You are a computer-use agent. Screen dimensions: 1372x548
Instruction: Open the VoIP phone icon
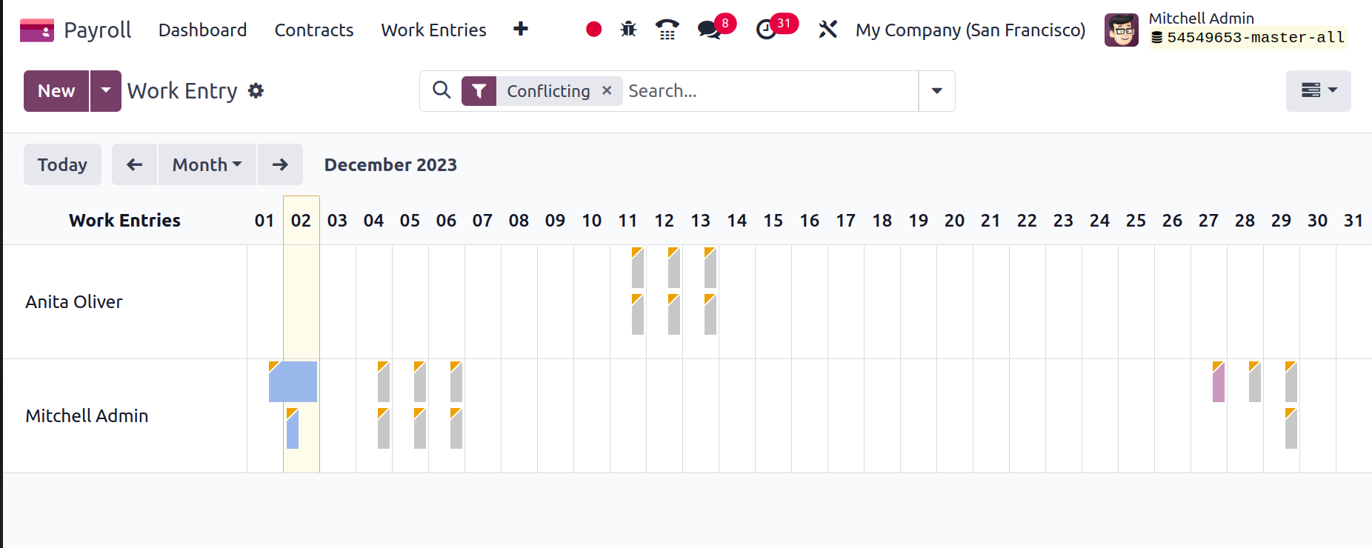click(667, 30)
